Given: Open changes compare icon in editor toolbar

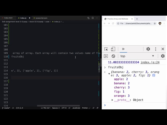Looking at the screenshot, I should click(x=88, y=18).
